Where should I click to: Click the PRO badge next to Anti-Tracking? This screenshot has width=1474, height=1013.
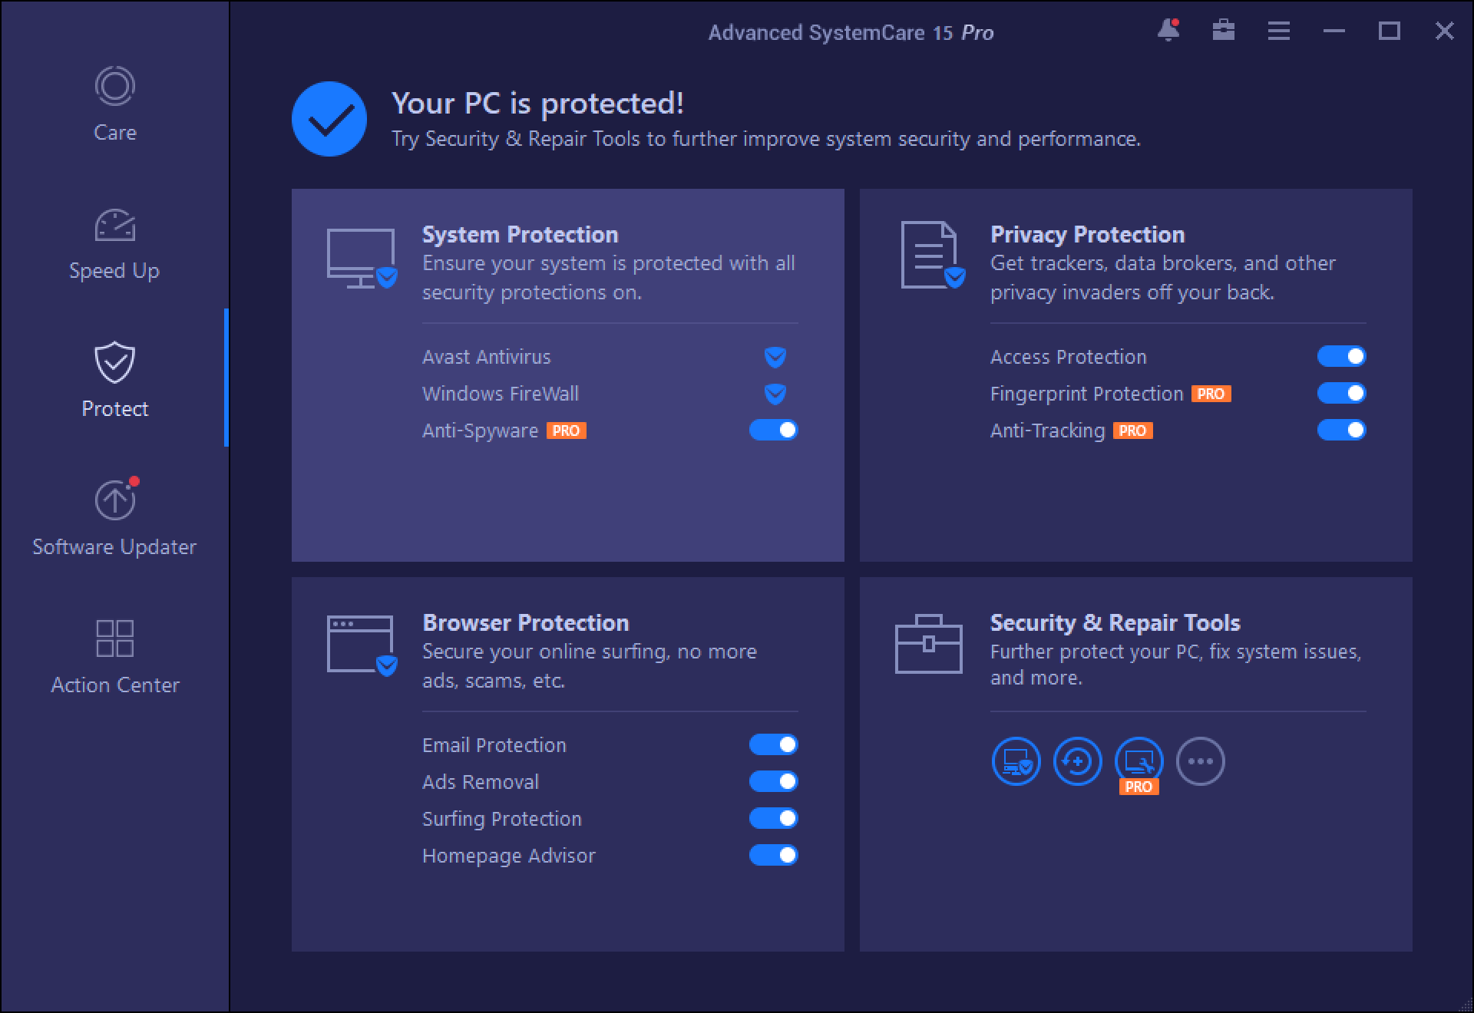[1133, 431]
